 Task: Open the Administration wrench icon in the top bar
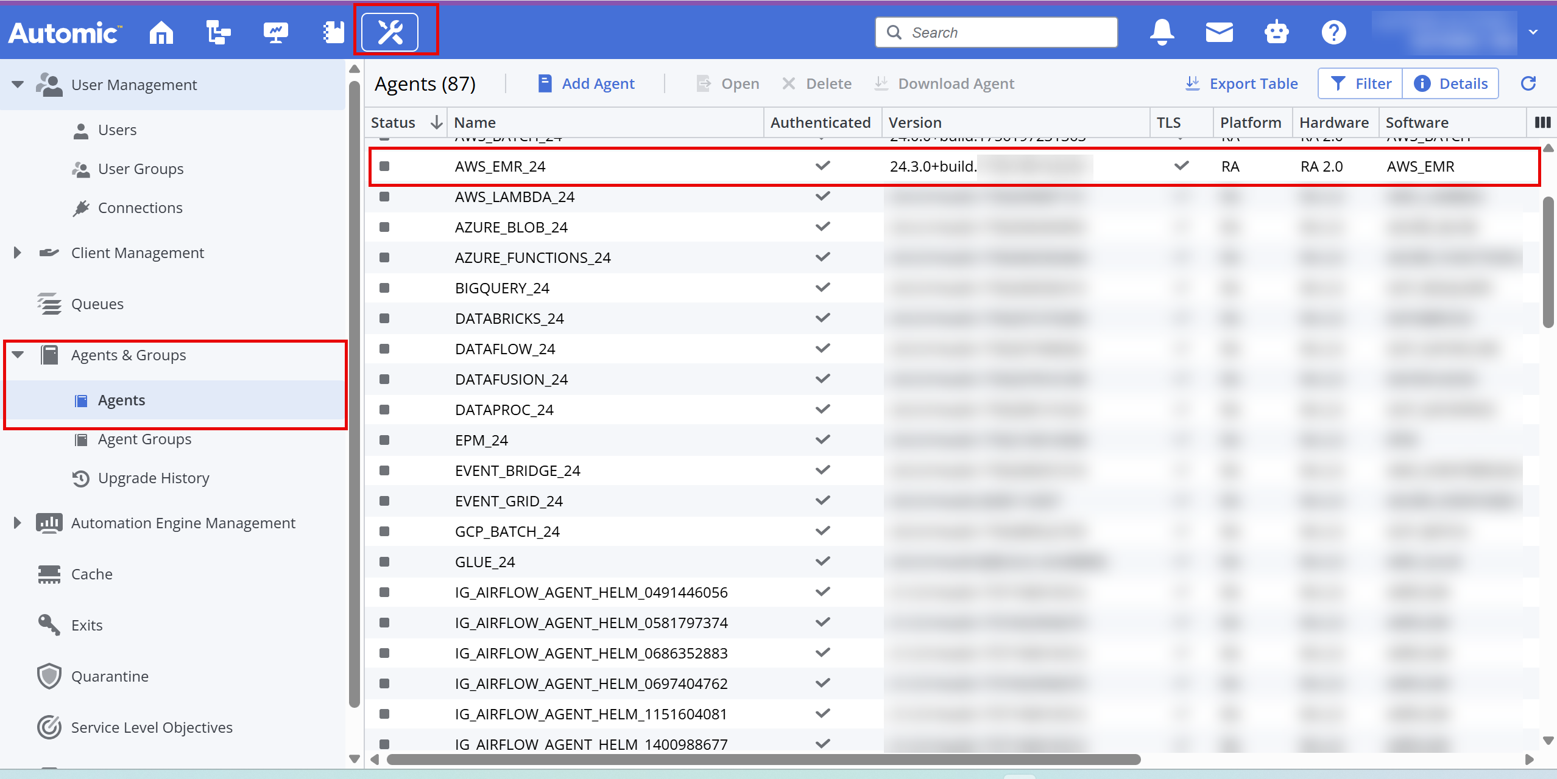pos(390,32)
